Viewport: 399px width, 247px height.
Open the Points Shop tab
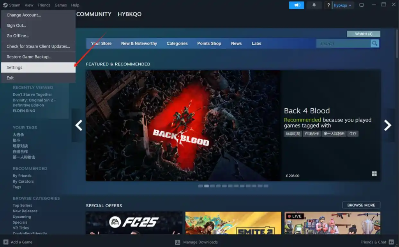[209, 44]
